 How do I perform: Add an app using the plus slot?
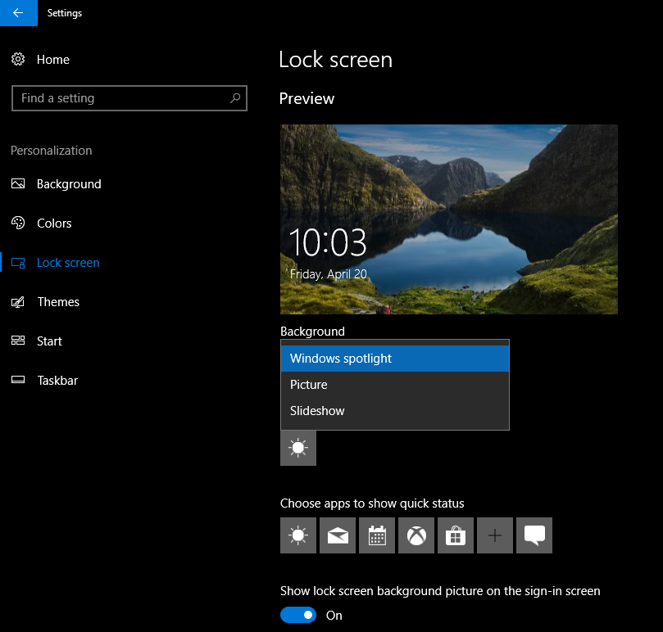(x=494, y=535)
